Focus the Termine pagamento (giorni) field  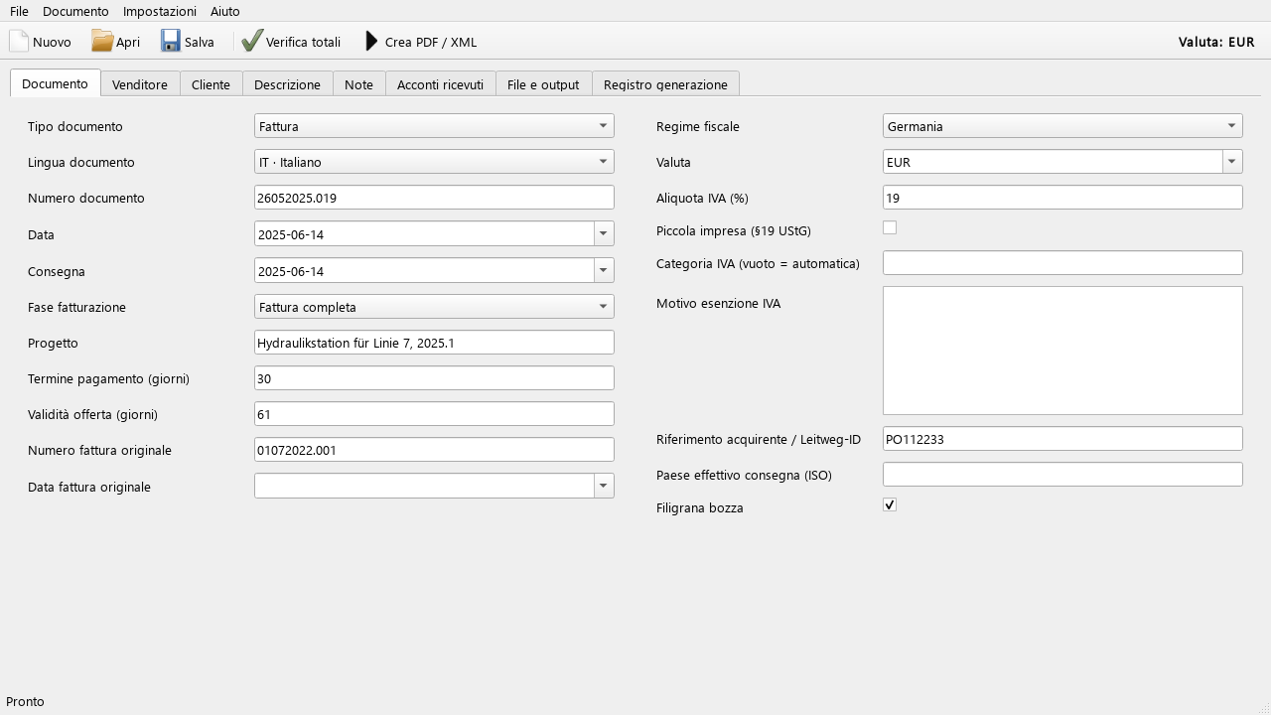[434, 378]
